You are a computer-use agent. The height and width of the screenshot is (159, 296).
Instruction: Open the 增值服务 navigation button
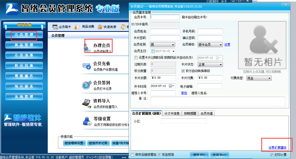click(24, 76)
